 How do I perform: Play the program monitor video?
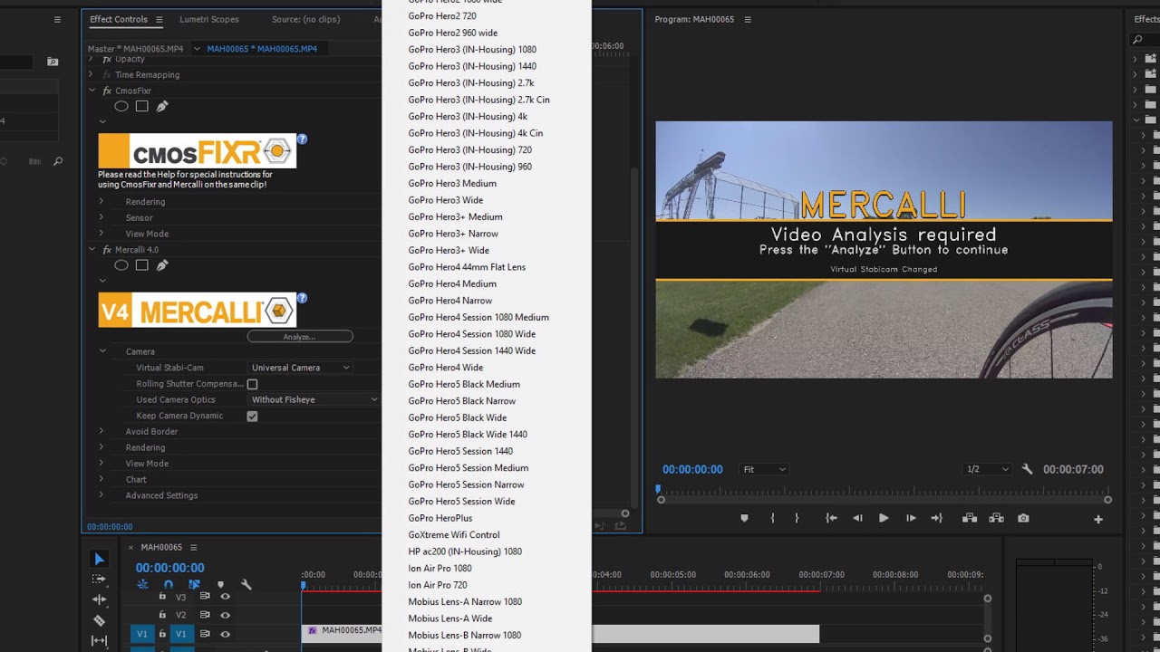(884, 518)
